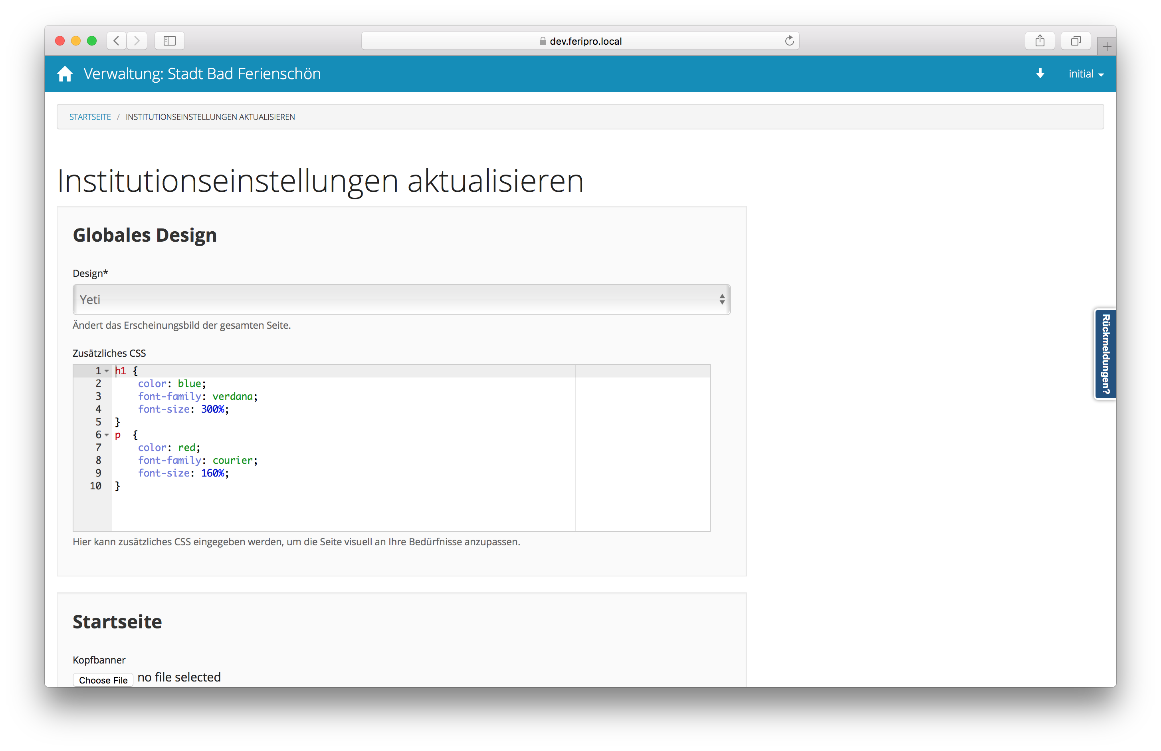
Task: Click Safari's forward navigation arrow
Action: [x=137, y=41]
